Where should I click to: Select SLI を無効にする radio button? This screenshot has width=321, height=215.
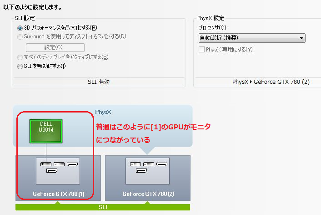(20, 67)
